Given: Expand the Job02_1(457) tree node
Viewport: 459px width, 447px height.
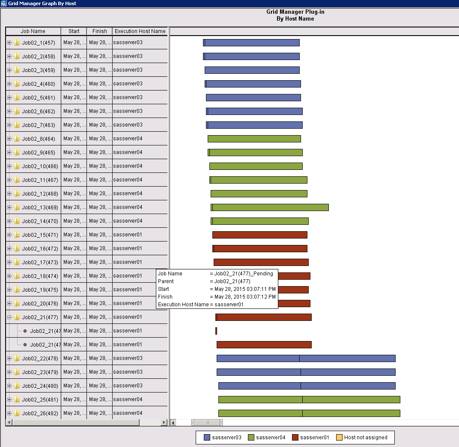Looking at the screenshot, I should (9, 43).
